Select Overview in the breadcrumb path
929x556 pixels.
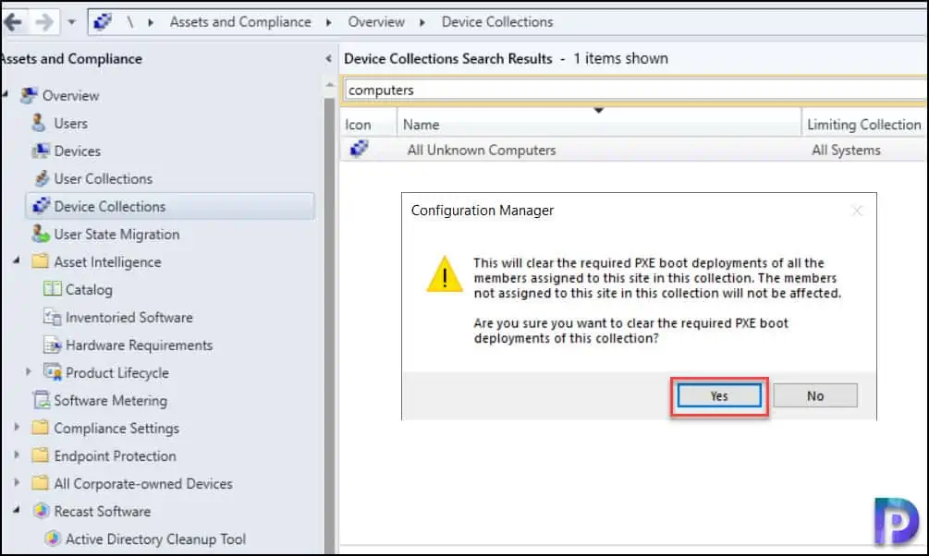pos(376,22)
